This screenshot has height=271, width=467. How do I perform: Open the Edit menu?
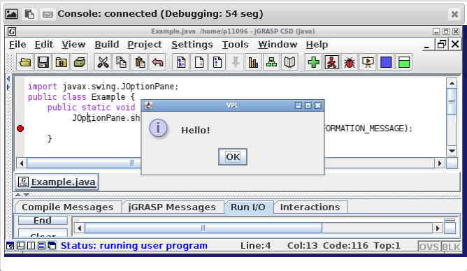[x=44, y=45]
